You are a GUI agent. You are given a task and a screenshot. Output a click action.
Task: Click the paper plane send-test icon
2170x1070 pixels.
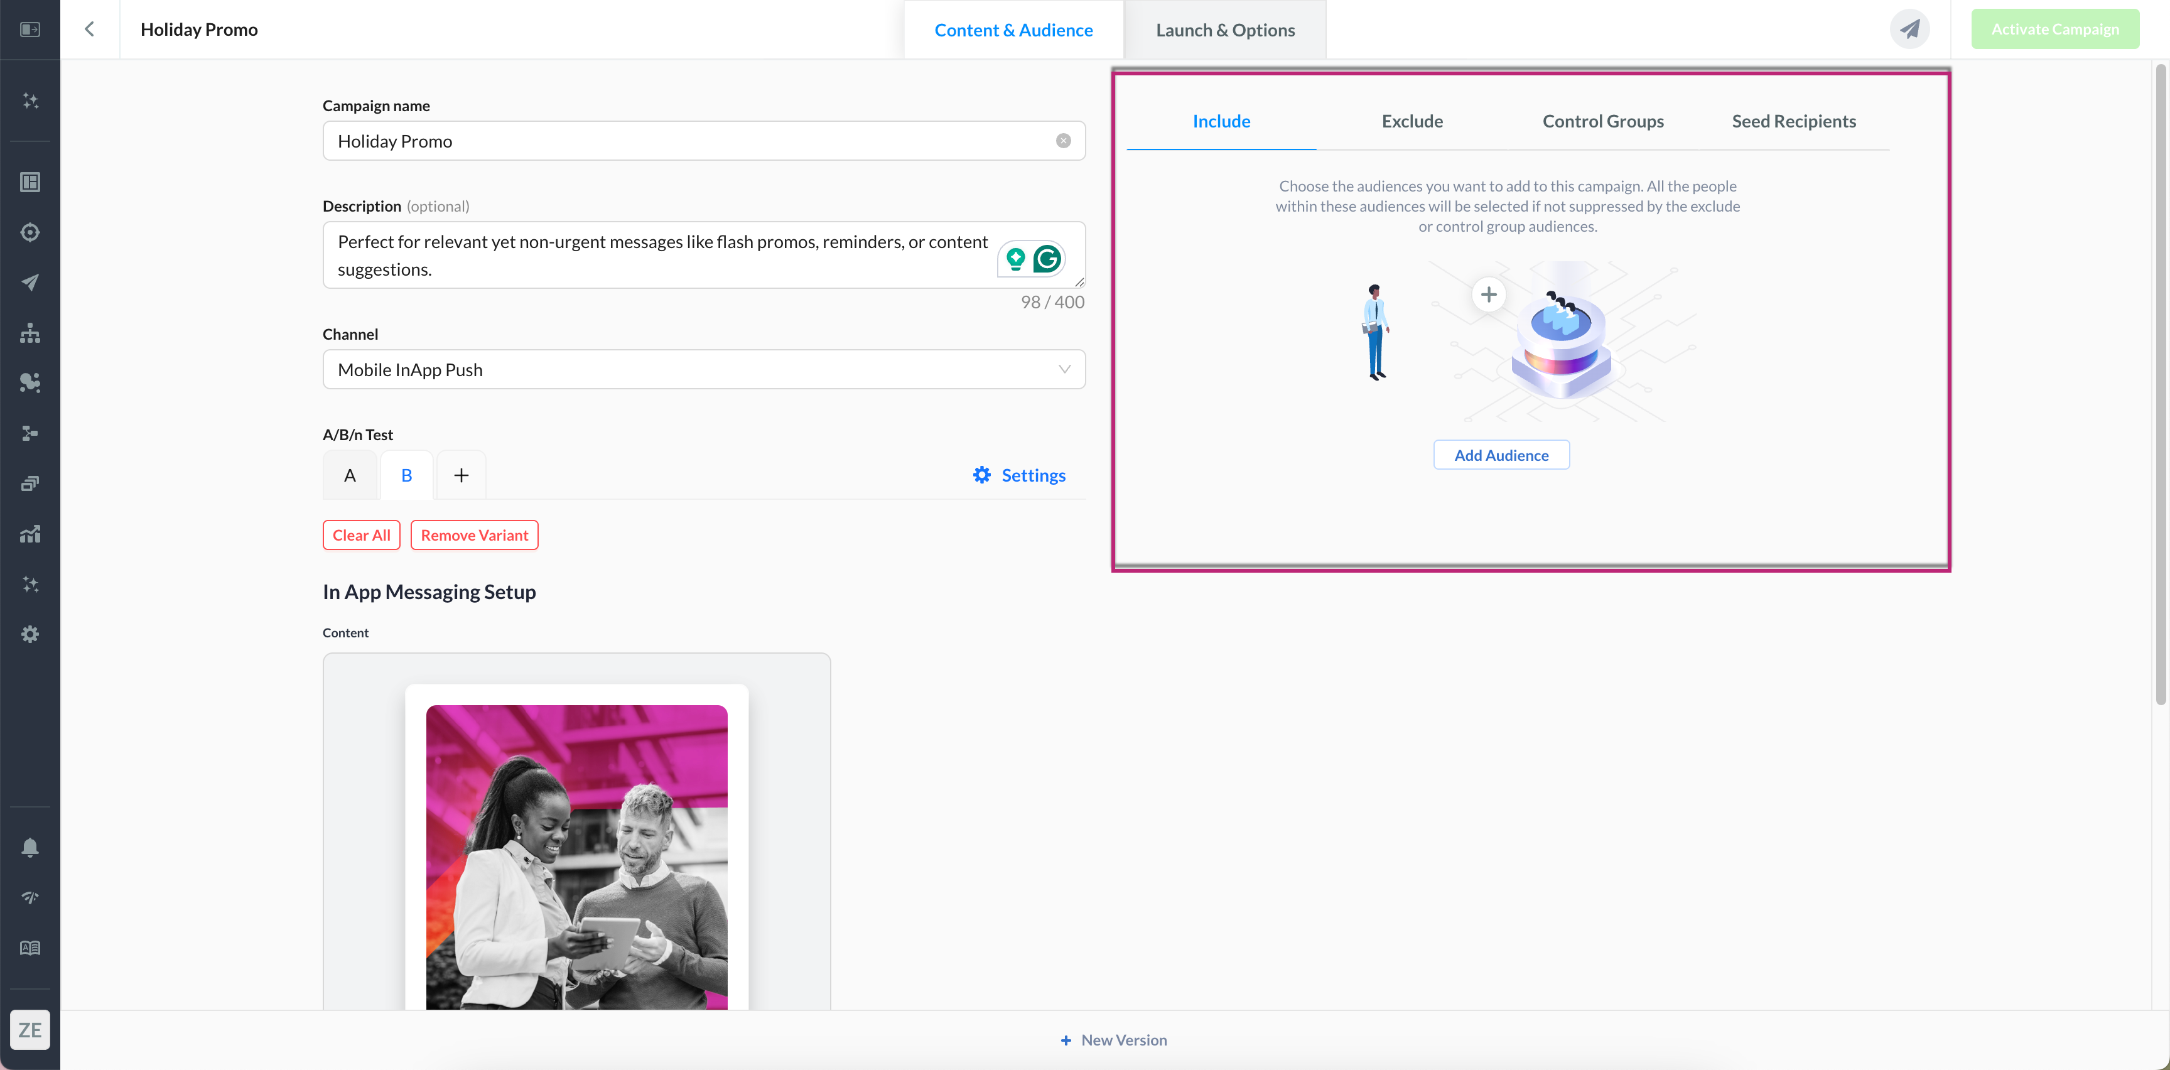point(1909,30)
